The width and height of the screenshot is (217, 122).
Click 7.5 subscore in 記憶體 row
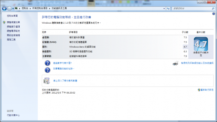[x=185, y=42]
